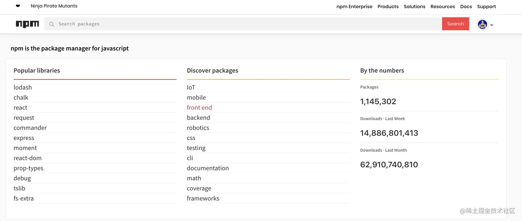Viewport: 522px width, 221px height.
Task: Browse css packages
Action: pos(191,138)
